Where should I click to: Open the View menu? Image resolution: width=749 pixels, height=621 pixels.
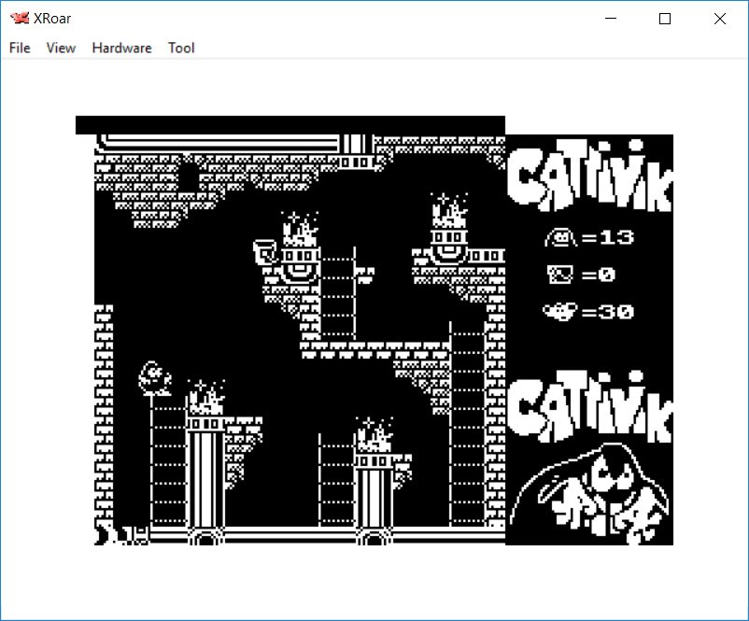pos(61,48)
